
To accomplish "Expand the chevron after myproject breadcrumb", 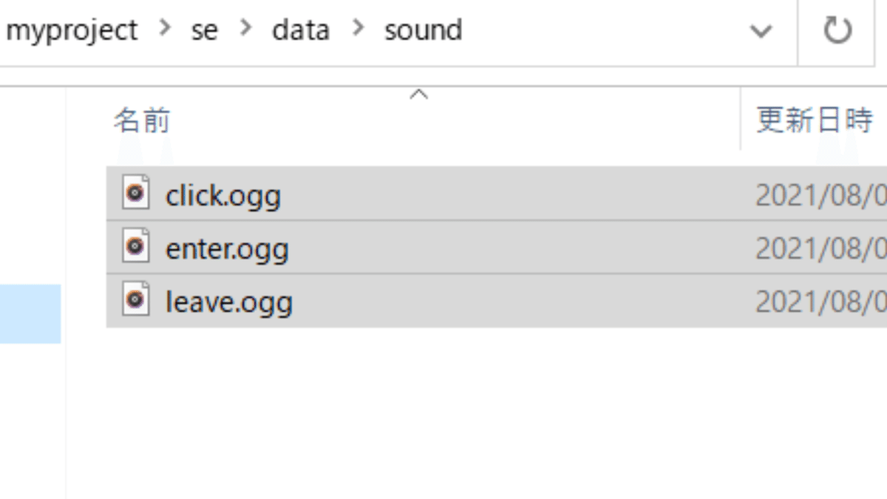I will (165, 30).
